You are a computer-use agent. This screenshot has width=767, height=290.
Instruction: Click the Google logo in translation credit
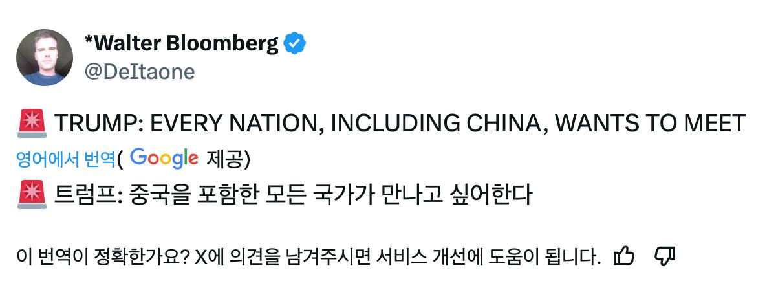click(164, 158)
